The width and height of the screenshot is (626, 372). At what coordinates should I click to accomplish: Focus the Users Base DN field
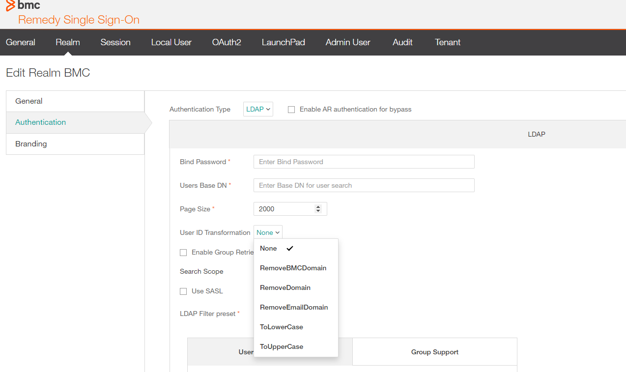364,185
